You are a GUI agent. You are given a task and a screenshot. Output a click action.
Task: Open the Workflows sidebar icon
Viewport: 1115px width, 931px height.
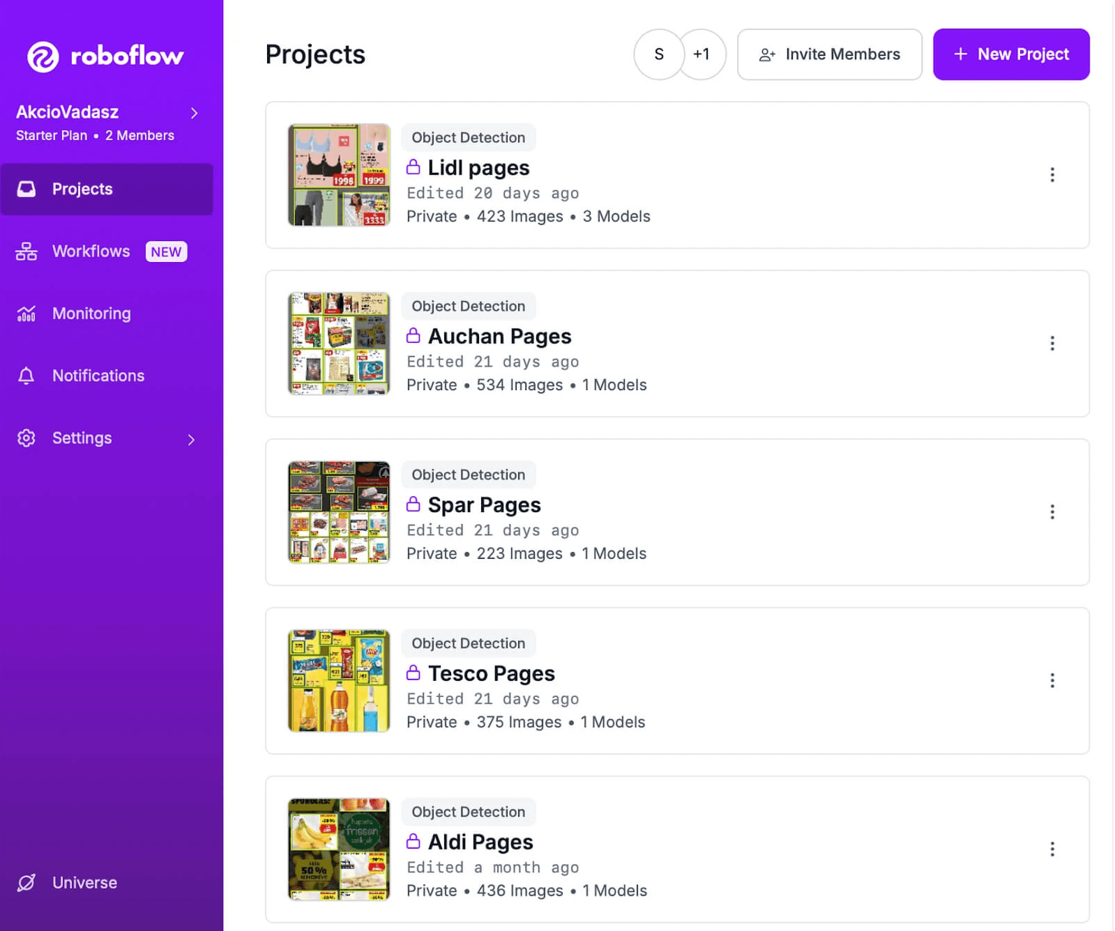tap(26, 252)
